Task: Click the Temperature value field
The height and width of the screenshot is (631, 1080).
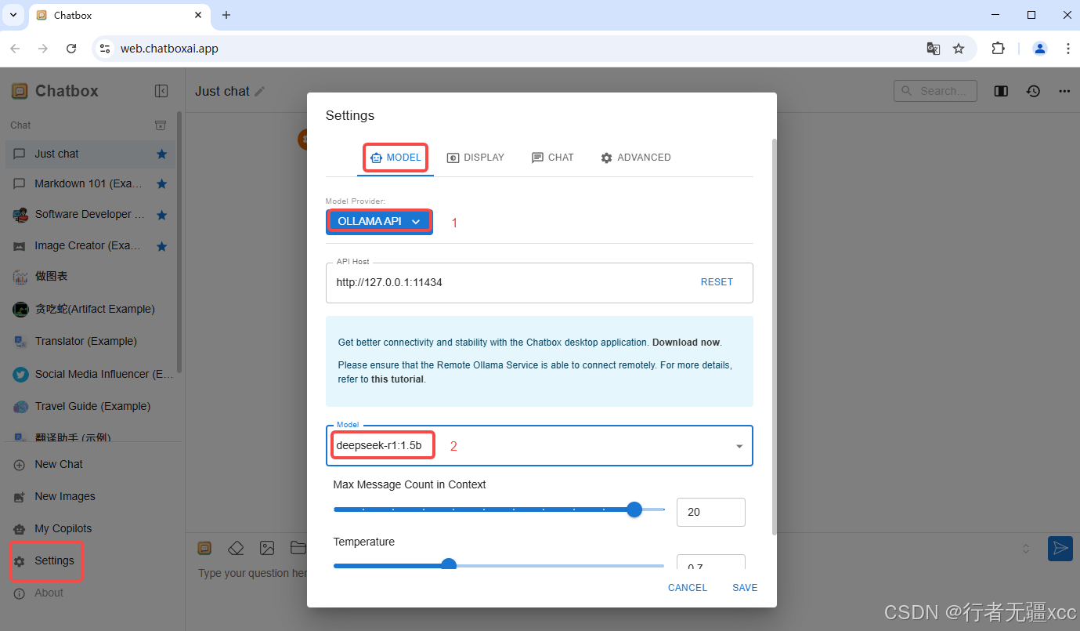Action: click(x=710, y=562)
